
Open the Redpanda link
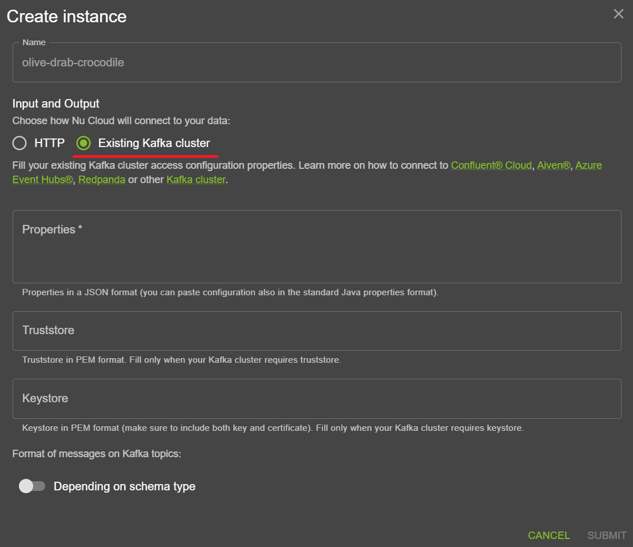(102, 179)
